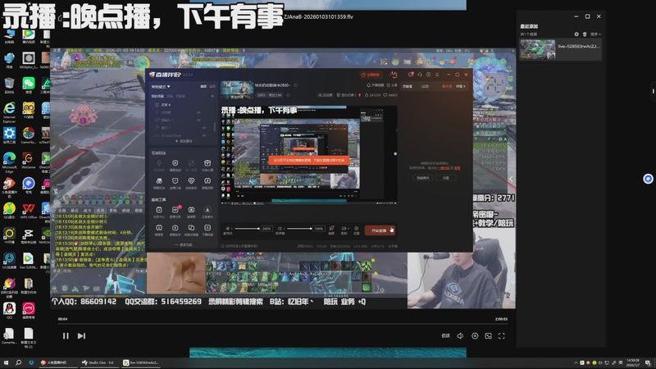656x369 pixels.
Task: Launch QQ音乐 from the desktop
Action: click(9, 211)
